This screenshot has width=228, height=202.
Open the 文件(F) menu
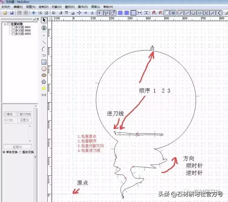click(6, 7)
